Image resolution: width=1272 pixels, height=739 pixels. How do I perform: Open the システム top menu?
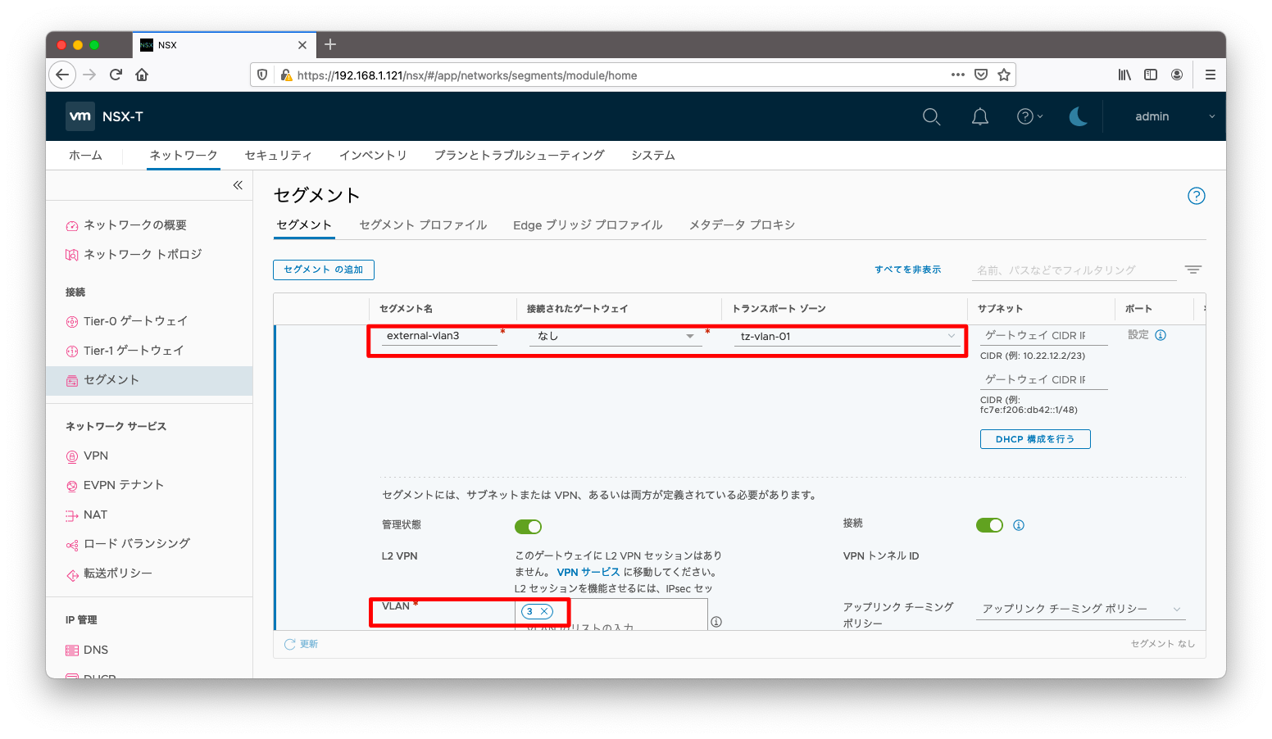(x=653, y=155)
